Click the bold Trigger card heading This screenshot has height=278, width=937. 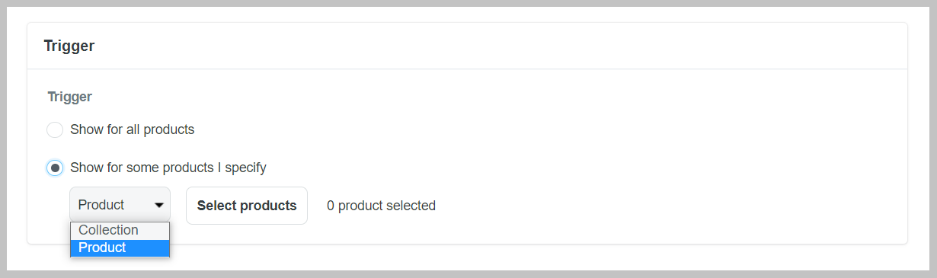[x=69, y=46]
